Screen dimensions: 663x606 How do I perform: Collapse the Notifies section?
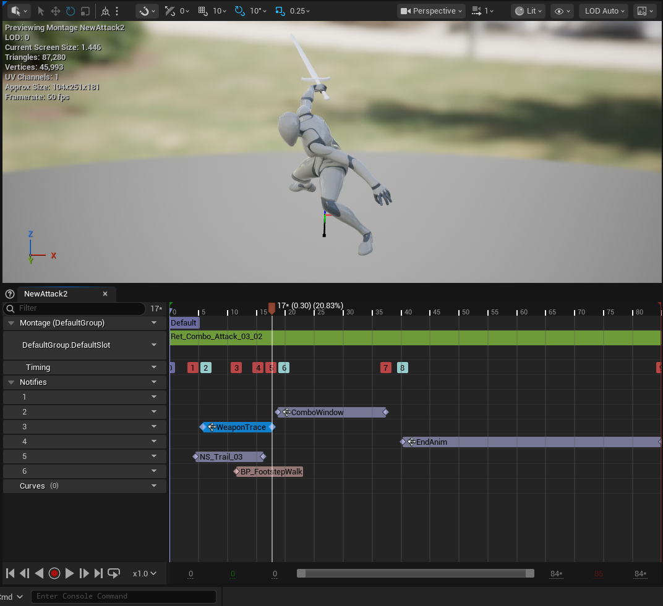(11, 382)
